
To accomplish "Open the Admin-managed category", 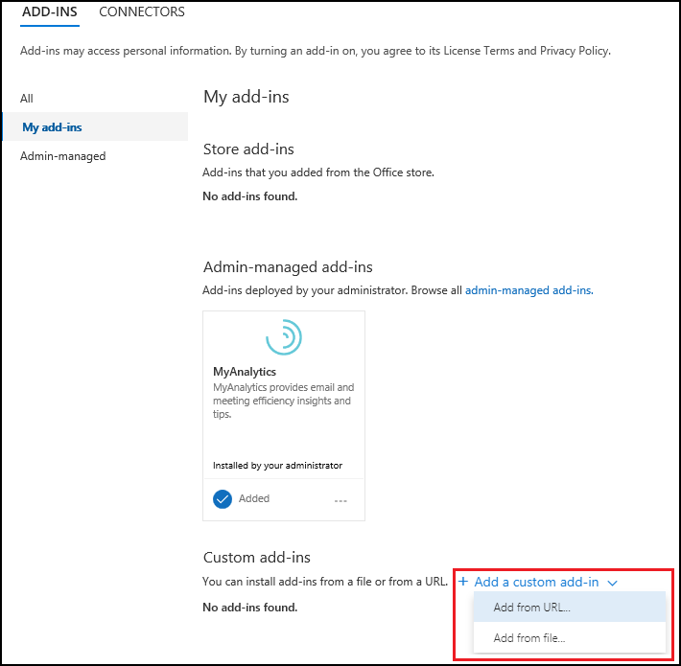I will point(63,156).
